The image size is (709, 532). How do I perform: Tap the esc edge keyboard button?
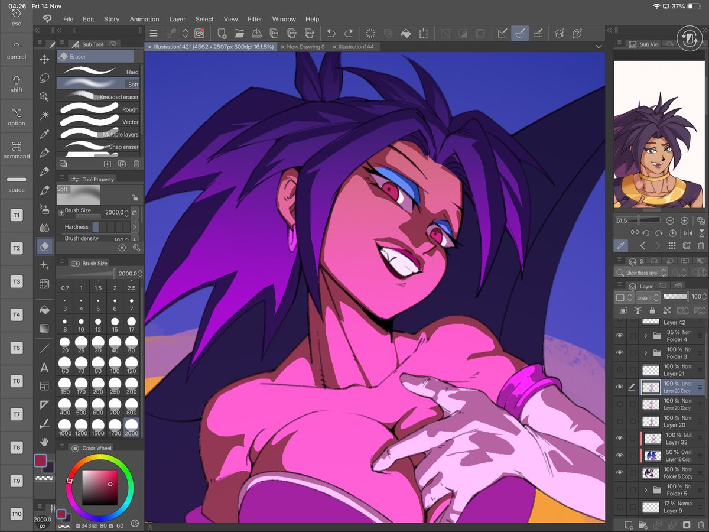[17, 17]
